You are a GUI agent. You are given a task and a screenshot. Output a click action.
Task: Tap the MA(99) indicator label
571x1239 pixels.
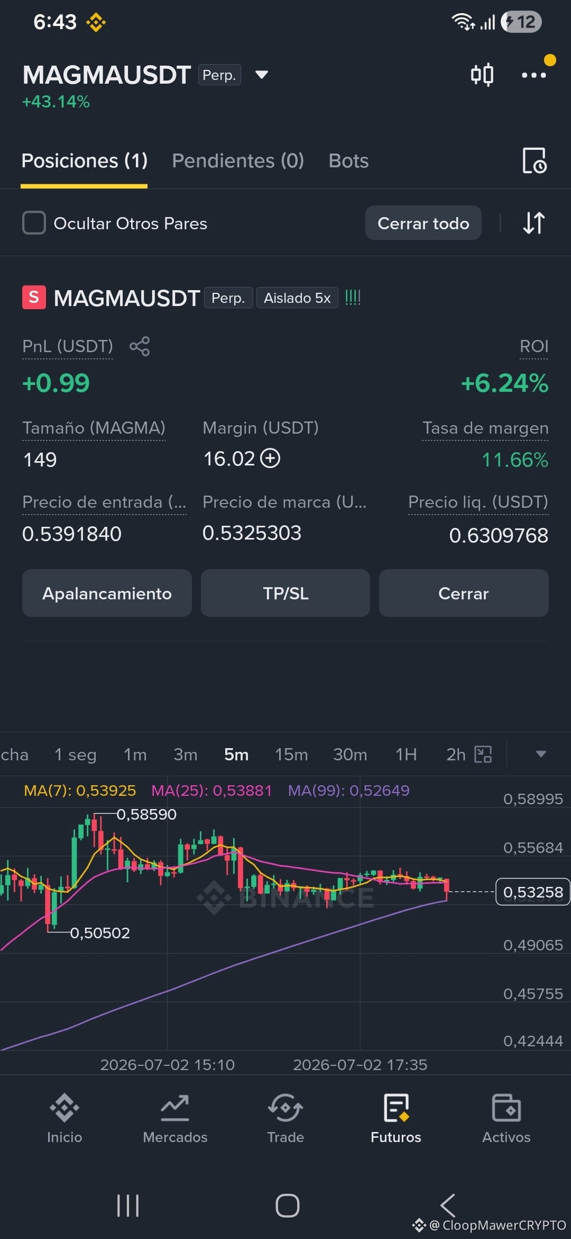(x=349, y=791)
